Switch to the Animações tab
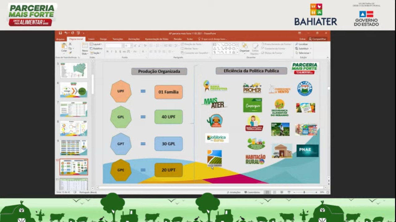 pos(134,39)
